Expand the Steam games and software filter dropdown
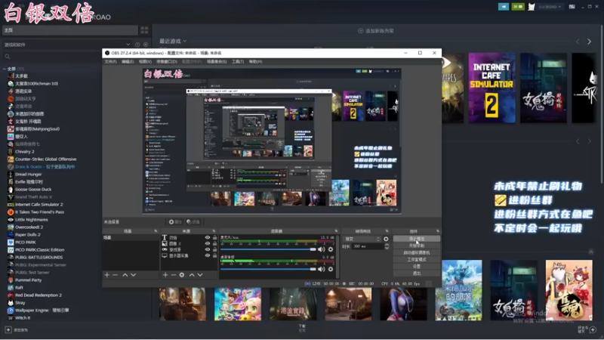This screenshot has height=340, width=604. coord(128,45)
